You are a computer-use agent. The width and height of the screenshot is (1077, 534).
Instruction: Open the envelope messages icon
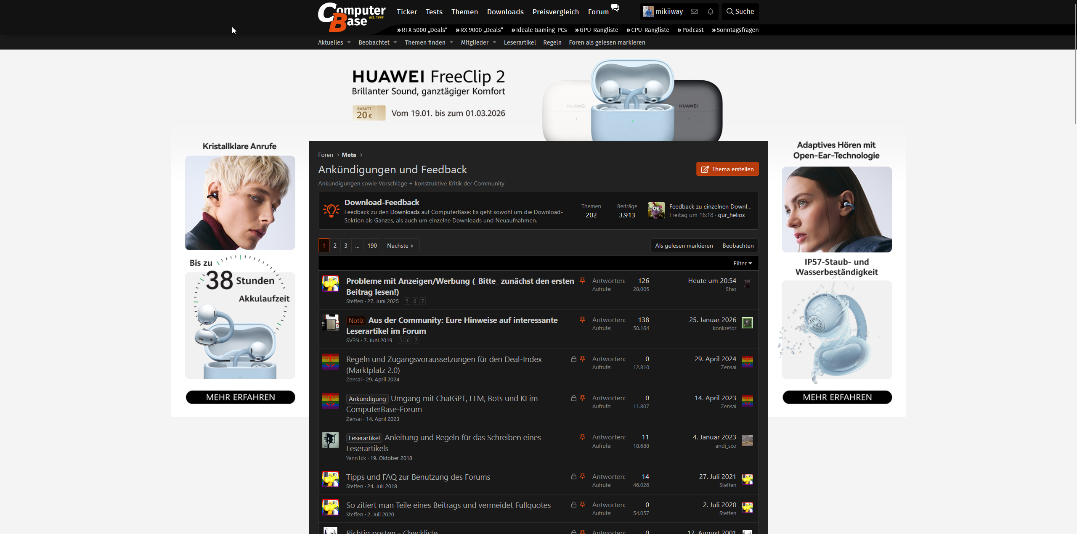click(694, 12)
